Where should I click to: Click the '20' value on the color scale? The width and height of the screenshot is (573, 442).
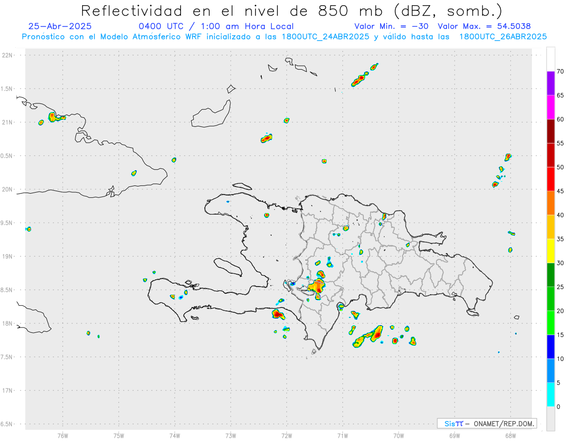click(561, 311)
